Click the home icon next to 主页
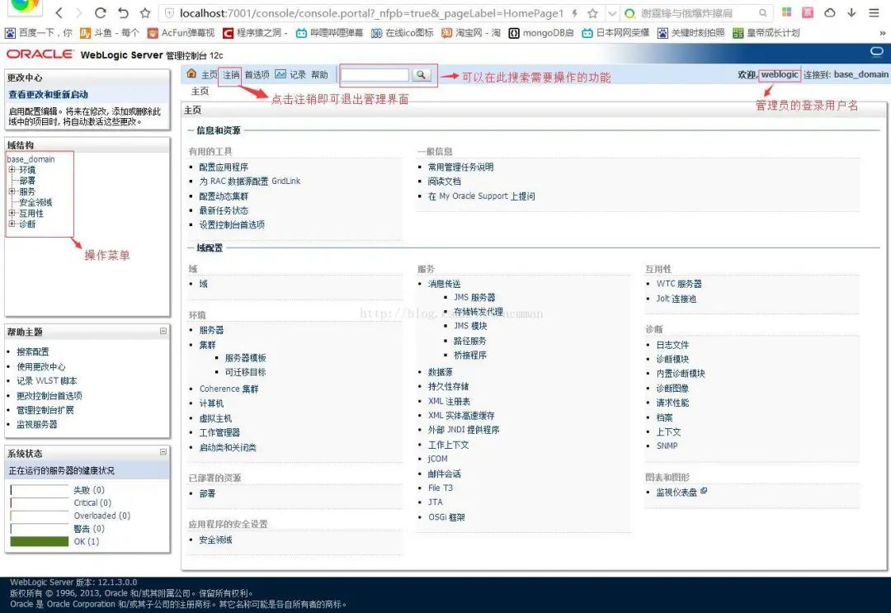The image size is (891, 613). click(191, 74)
